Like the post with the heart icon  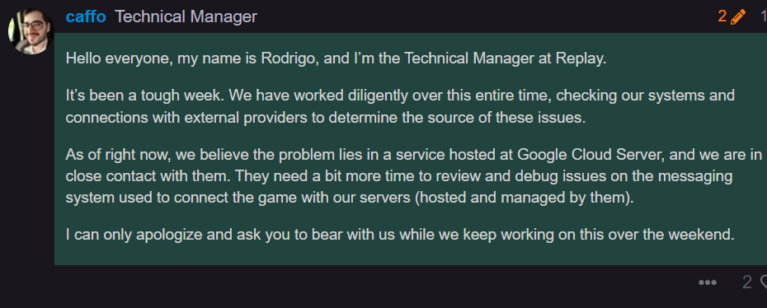click(x=763, y=282)
